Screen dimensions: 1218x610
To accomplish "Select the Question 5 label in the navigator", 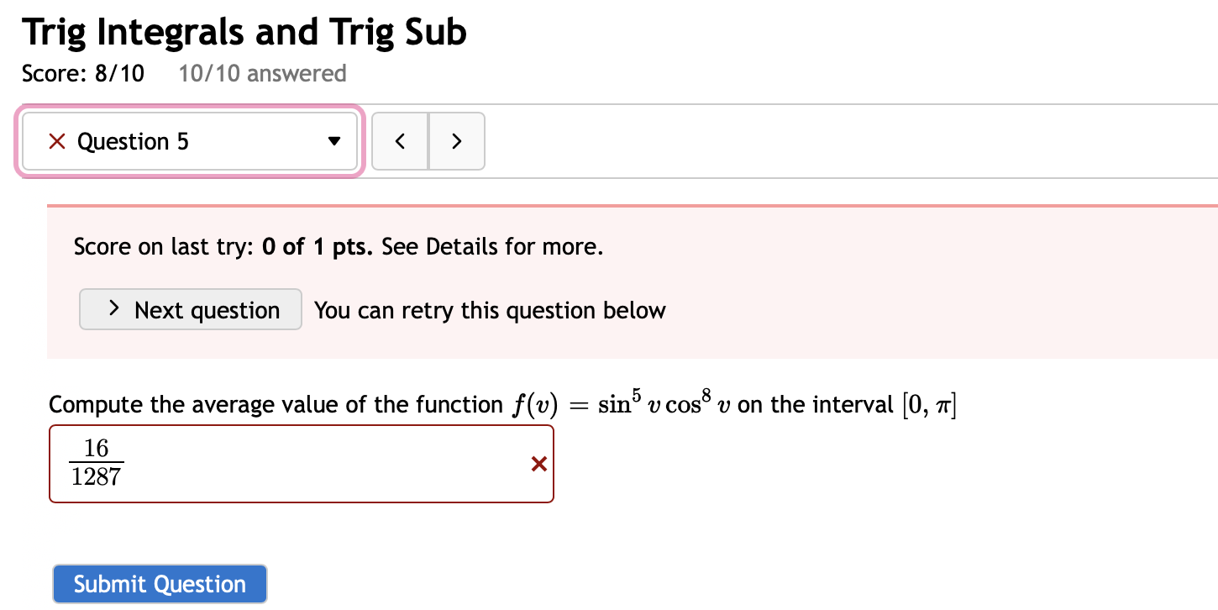I will pos(132,141).
